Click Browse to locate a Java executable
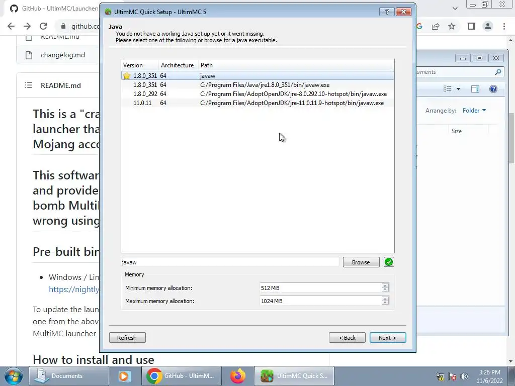Screen dimensions: 515x386 [361, 262]
